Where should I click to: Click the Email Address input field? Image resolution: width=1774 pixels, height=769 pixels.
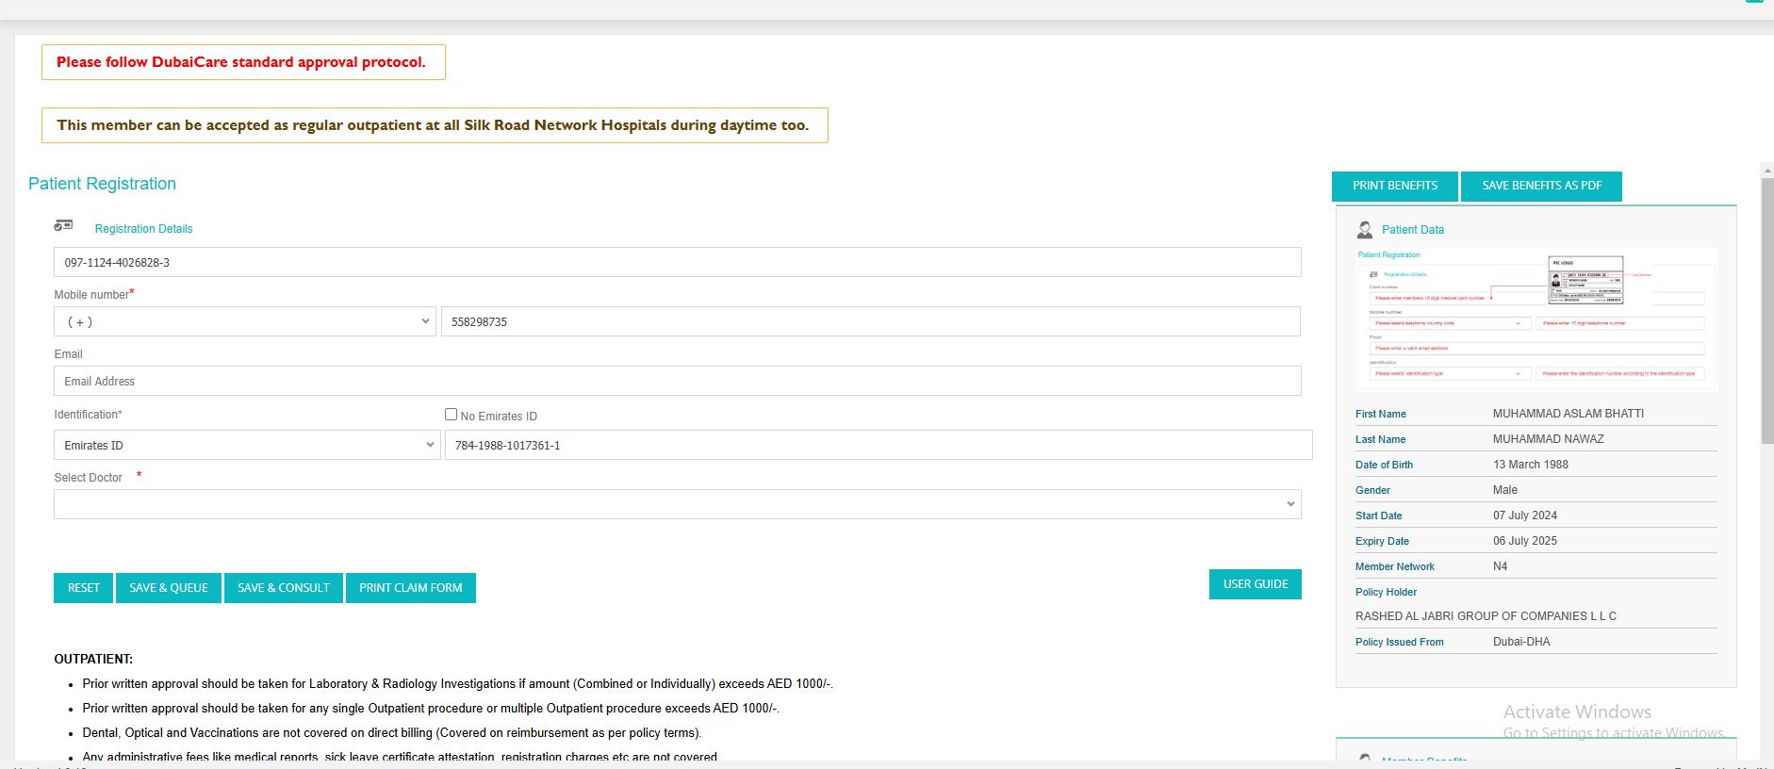[x=677, y=381]
